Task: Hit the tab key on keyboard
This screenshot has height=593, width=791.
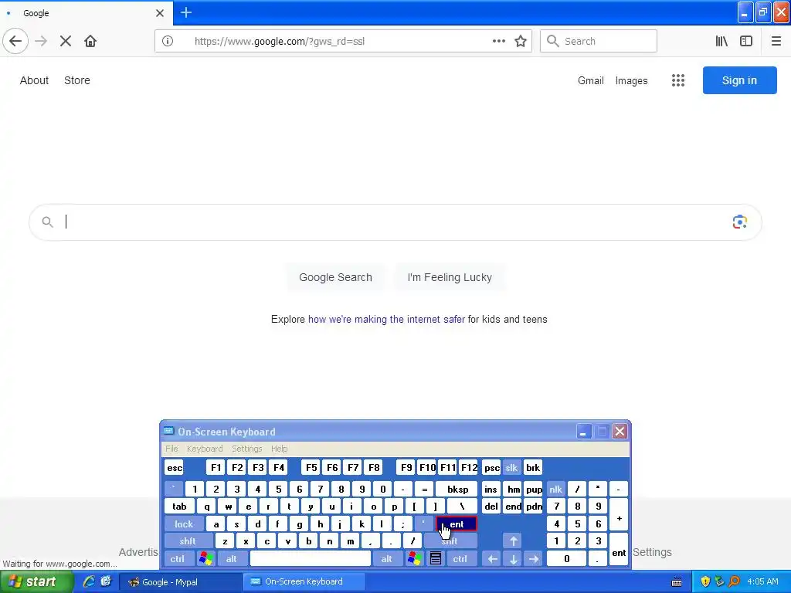Action: point(179,507)
